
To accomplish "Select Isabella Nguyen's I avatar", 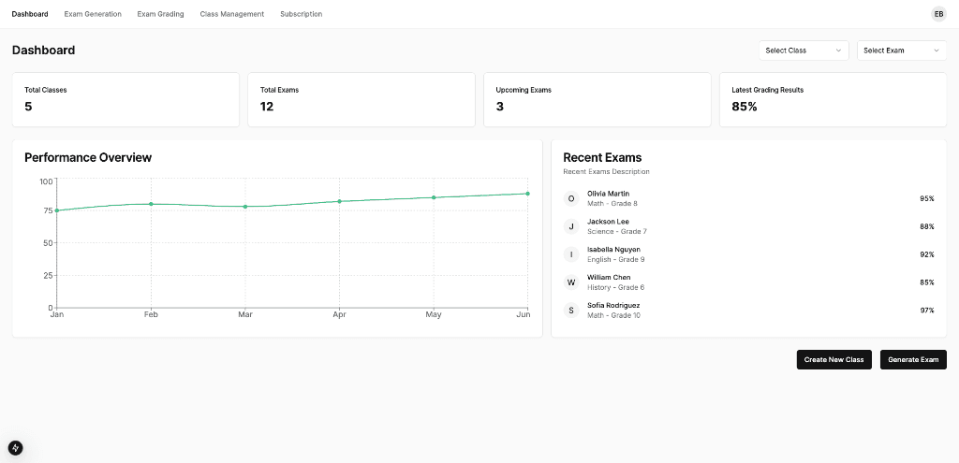I will pos(571,254).
